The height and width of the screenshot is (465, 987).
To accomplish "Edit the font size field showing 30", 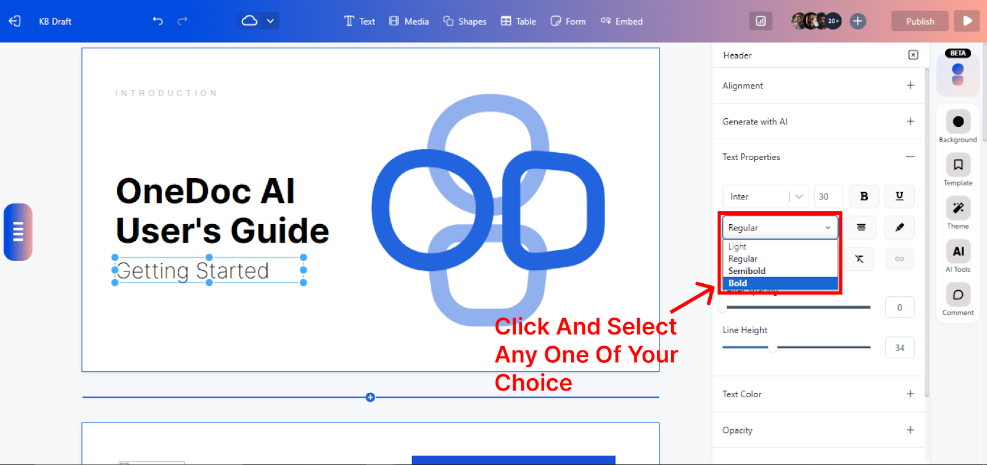I will tap(828, 196).
